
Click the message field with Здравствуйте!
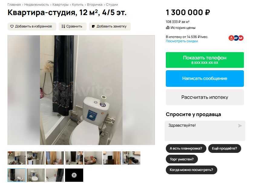click(205, 131)
